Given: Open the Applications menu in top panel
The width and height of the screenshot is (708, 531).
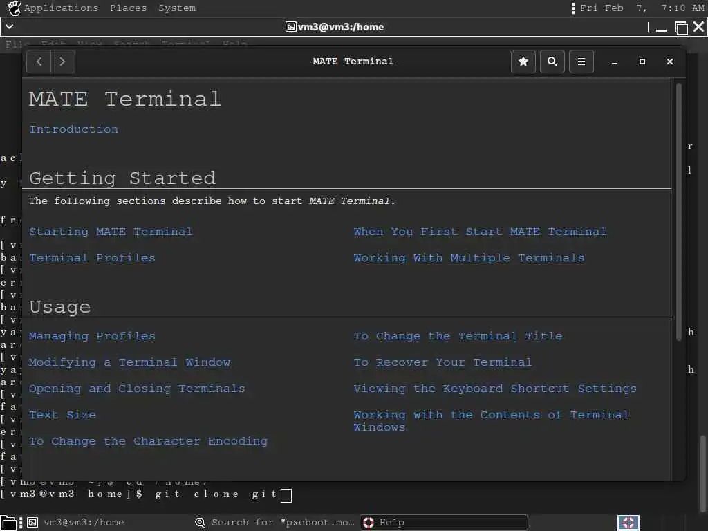Looking at the screenshot, I should [61, 8].
